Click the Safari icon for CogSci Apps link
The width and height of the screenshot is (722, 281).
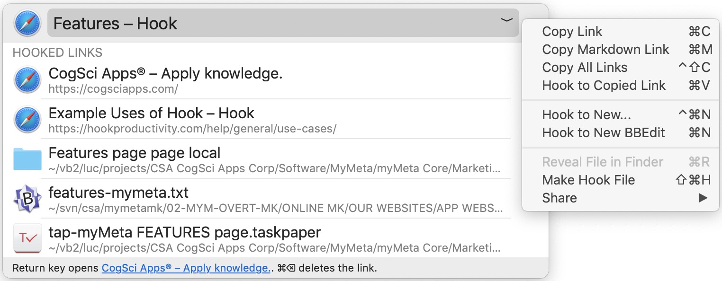tap(27, 79)
